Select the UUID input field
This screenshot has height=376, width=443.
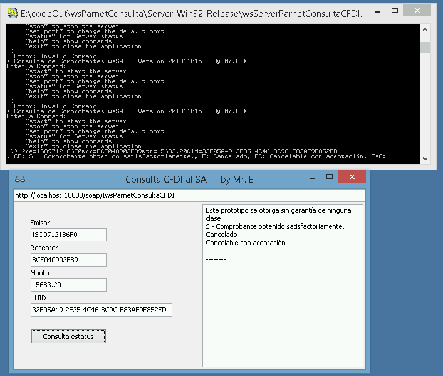pyautogui.click(x=101, y=310)
